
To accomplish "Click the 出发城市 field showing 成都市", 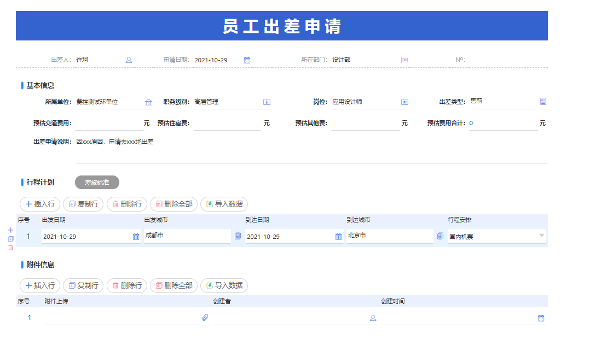I will coord(187,236).
